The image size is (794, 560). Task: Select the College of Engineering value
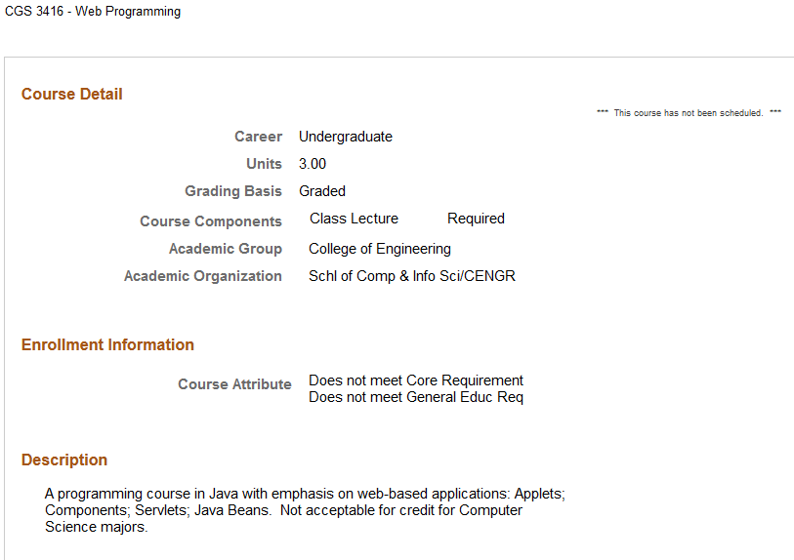(380, 249)
